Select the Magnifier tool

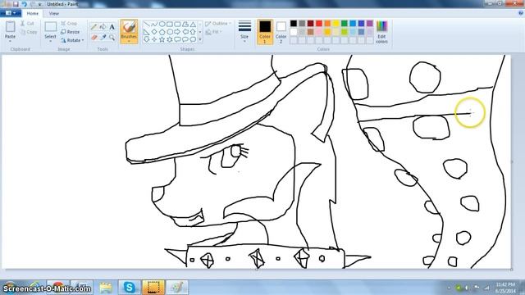click(112, 37)
